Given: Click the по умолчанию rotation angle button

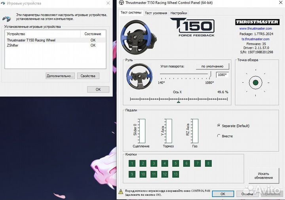Looking at the screenshot, I should pos(212,67).
